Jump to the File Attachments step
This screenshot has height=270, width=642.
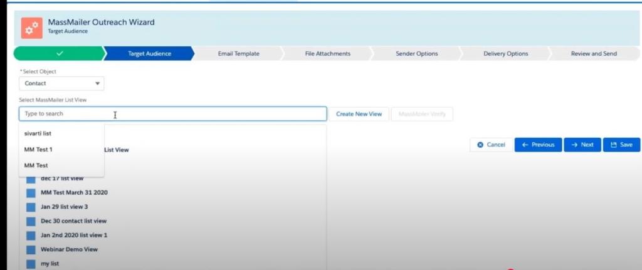327,54
